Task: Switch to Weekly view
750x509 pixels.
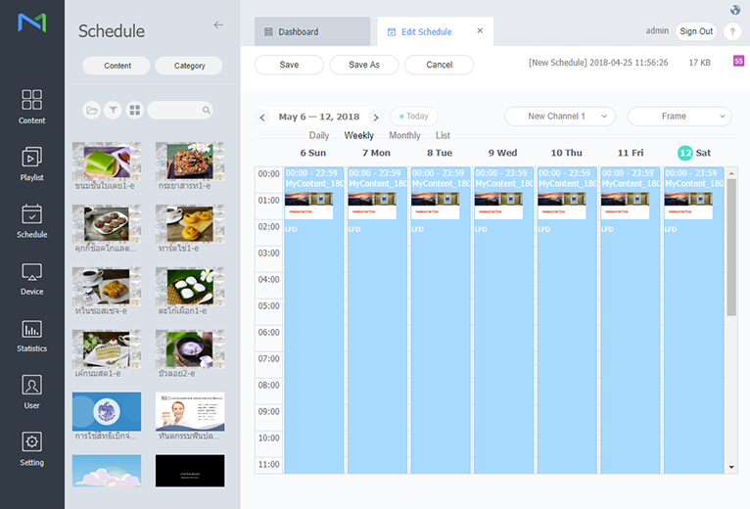Action: [358, 135]
